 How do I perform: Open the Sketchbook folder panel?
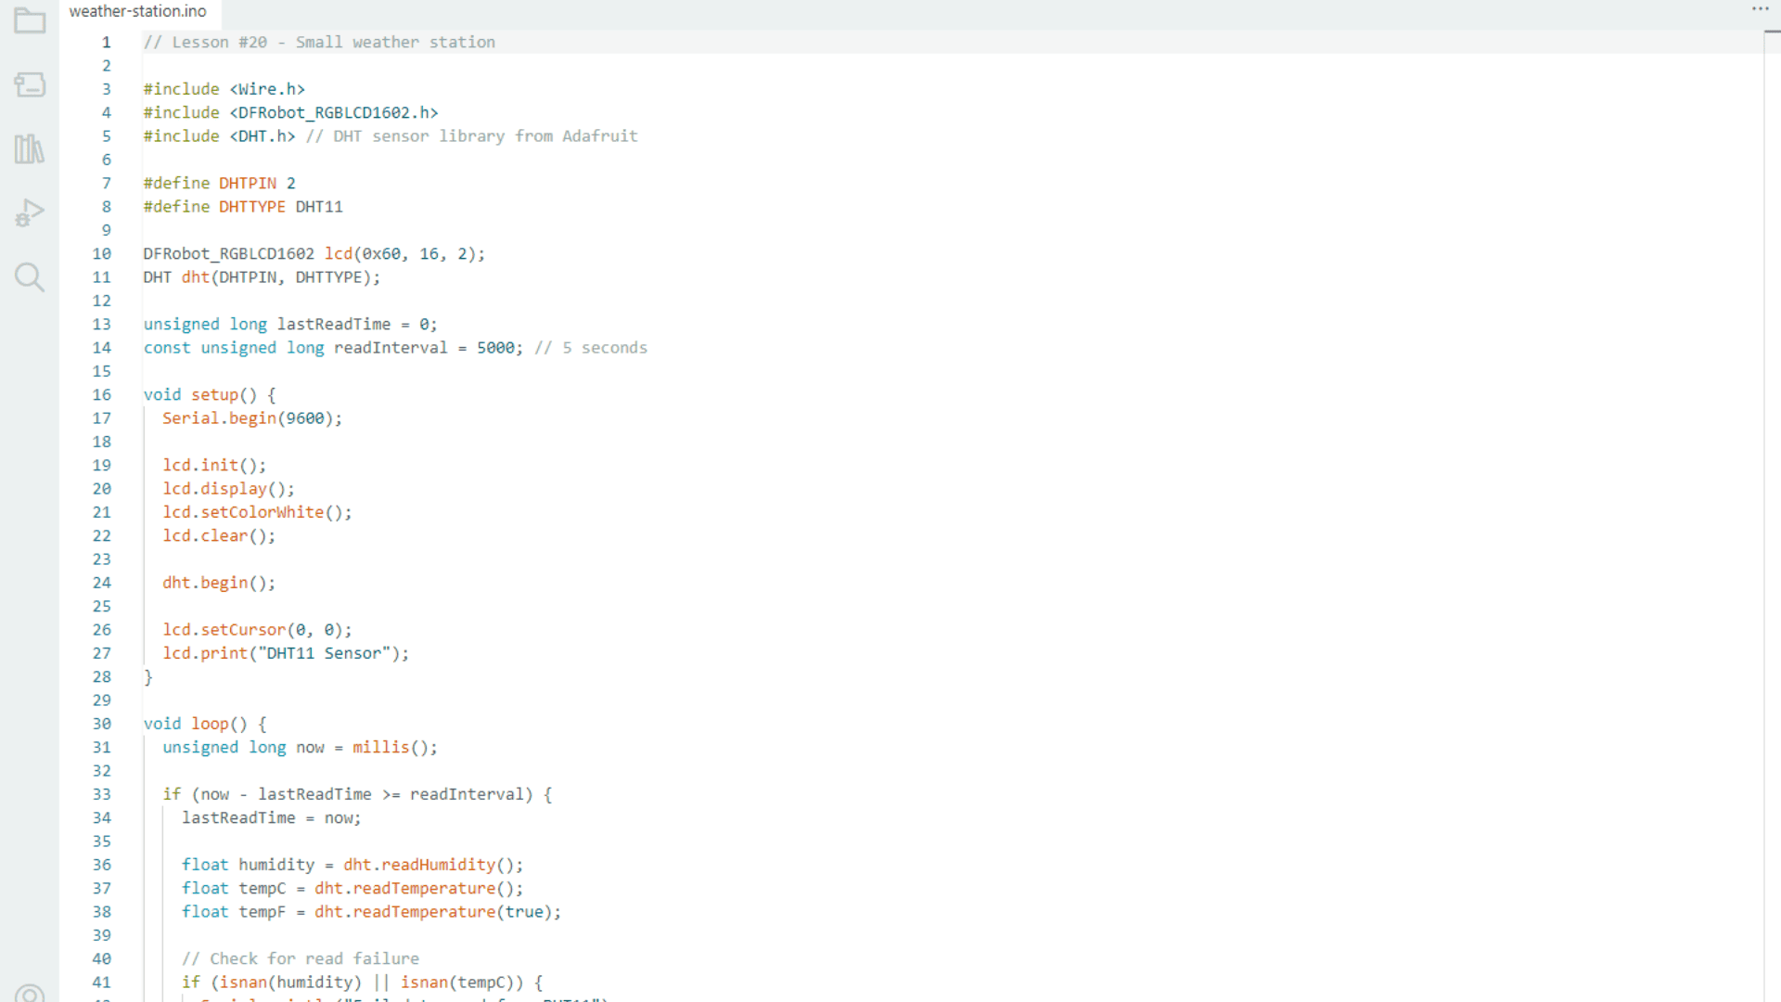click(30, 20)
